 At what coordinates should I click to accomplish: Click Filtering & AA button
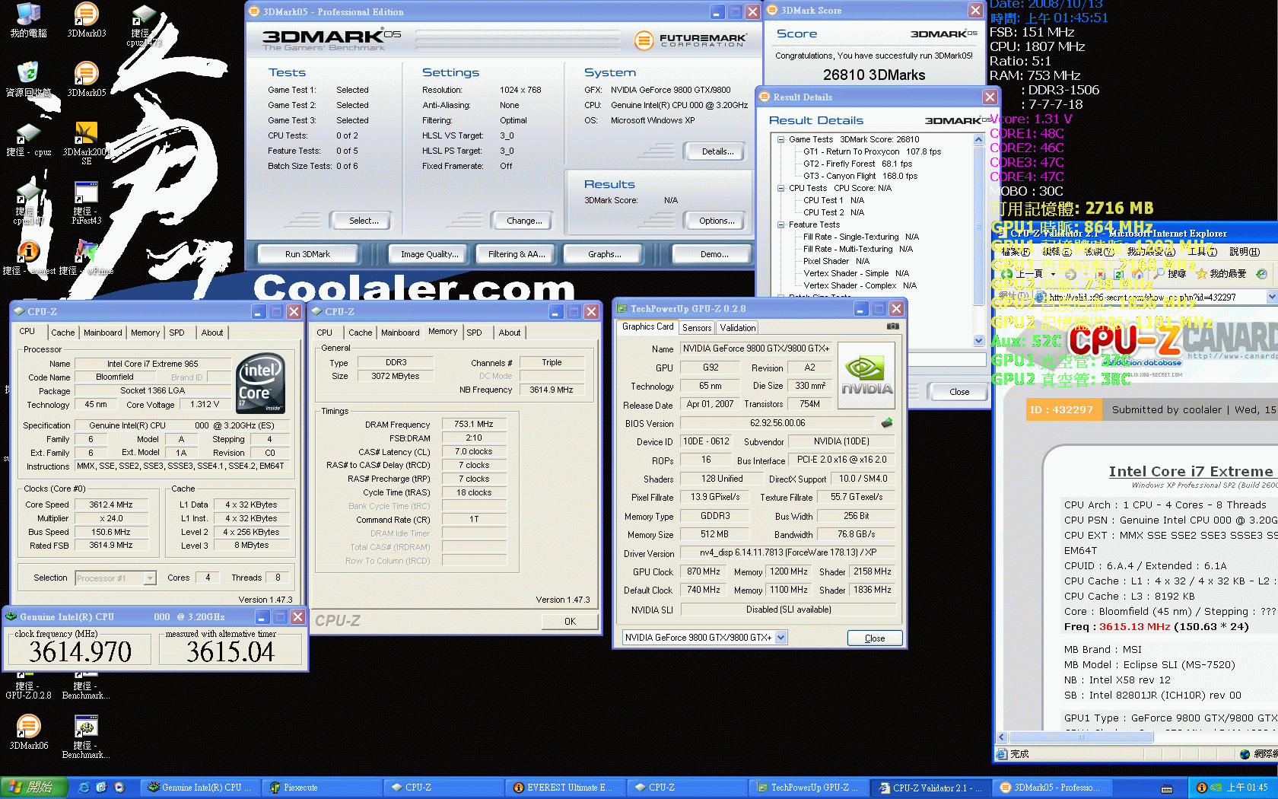(x=517, y=254)
